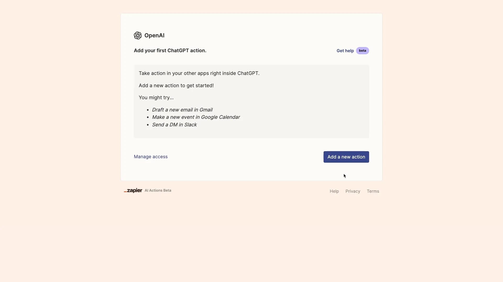Click the AI Actions Beta label
Screen dimensions: 503x282
[x=158, y=190]
